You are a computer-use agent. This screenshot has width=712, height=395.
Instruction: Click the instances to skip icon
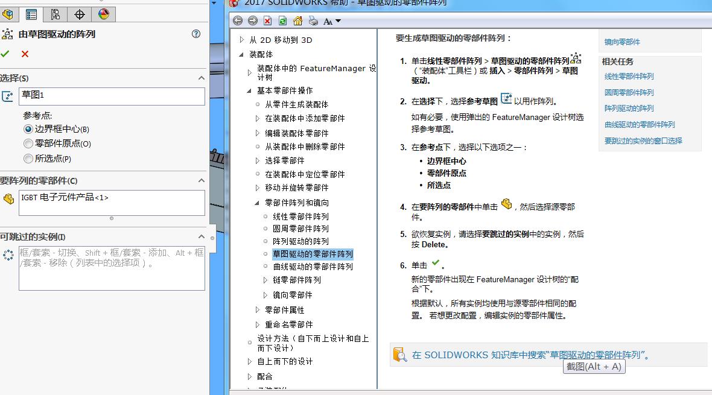tap(8, 255)
